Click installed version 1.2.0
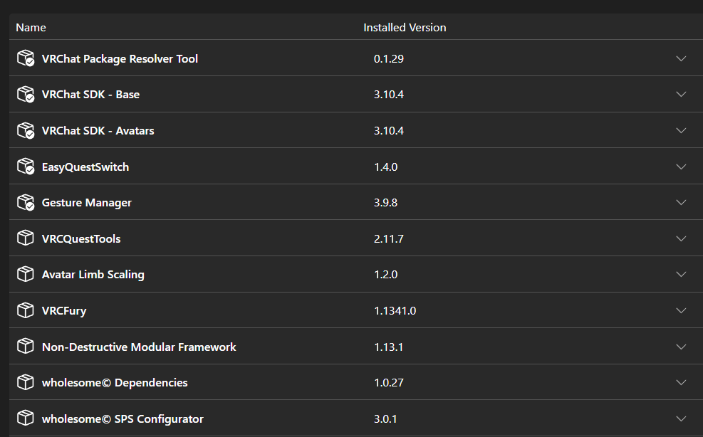 tap(385, 274)
